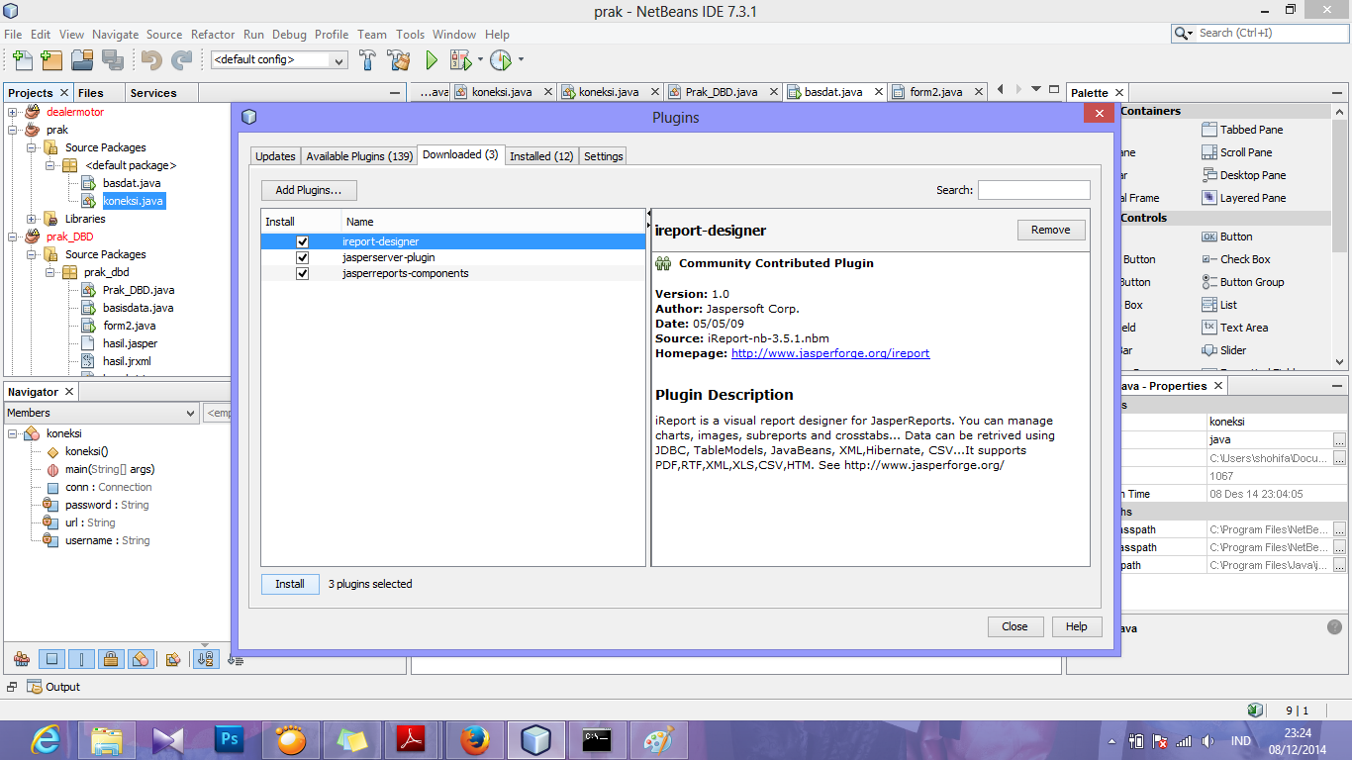Open Photoshop from the taskbar
The width and height of the screenshot is (1352, 760).
[x=231, y=739]
